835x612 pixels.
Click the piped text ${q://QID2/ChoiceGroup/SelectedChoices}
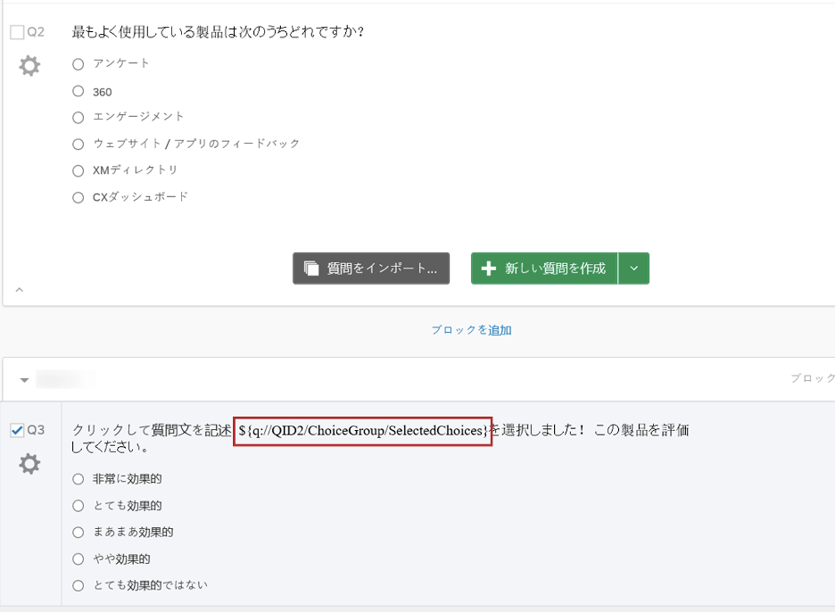(x=363, y=431)
